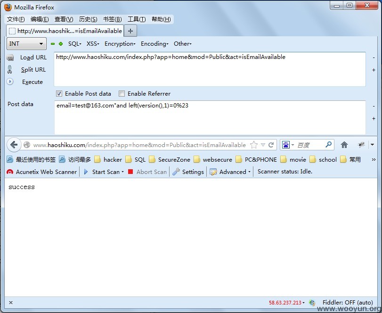Screen dimensions: 382x313
Task: Click the Settings button label
Action: tap(193, 172)
